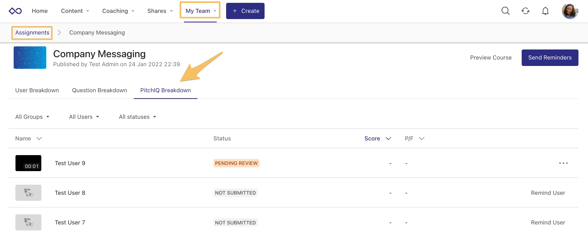Open the user profile avatar
588x235 pixels.
click(570, 11)
